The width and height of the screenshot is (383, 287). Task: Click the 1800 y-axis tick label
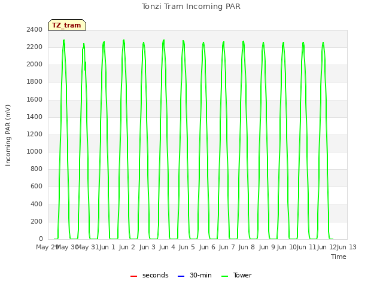[35, 82]
